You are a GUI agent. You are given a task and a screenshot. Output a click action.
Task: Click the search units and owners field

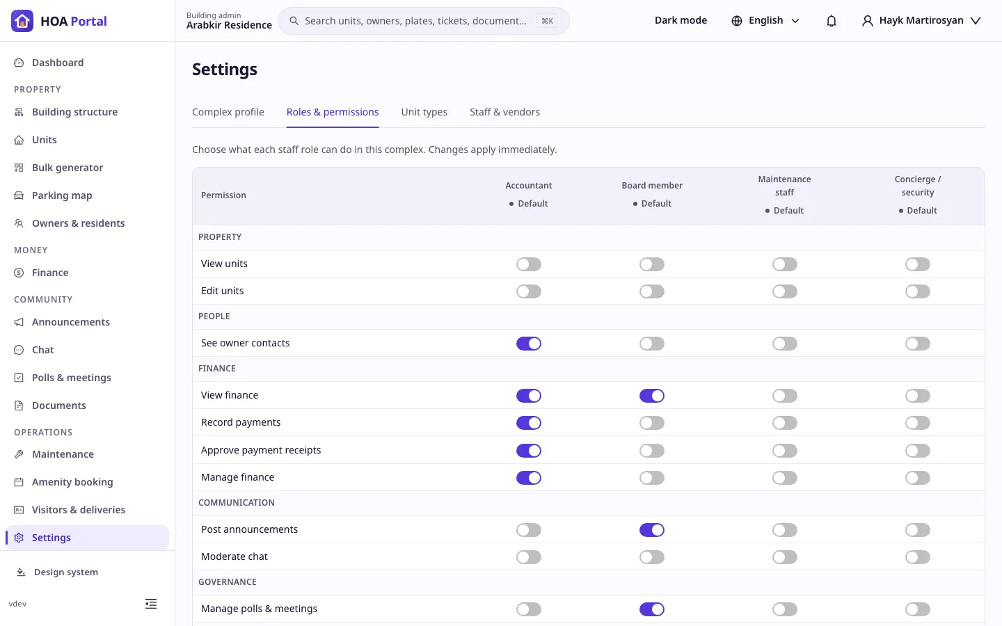click(424, 21)
